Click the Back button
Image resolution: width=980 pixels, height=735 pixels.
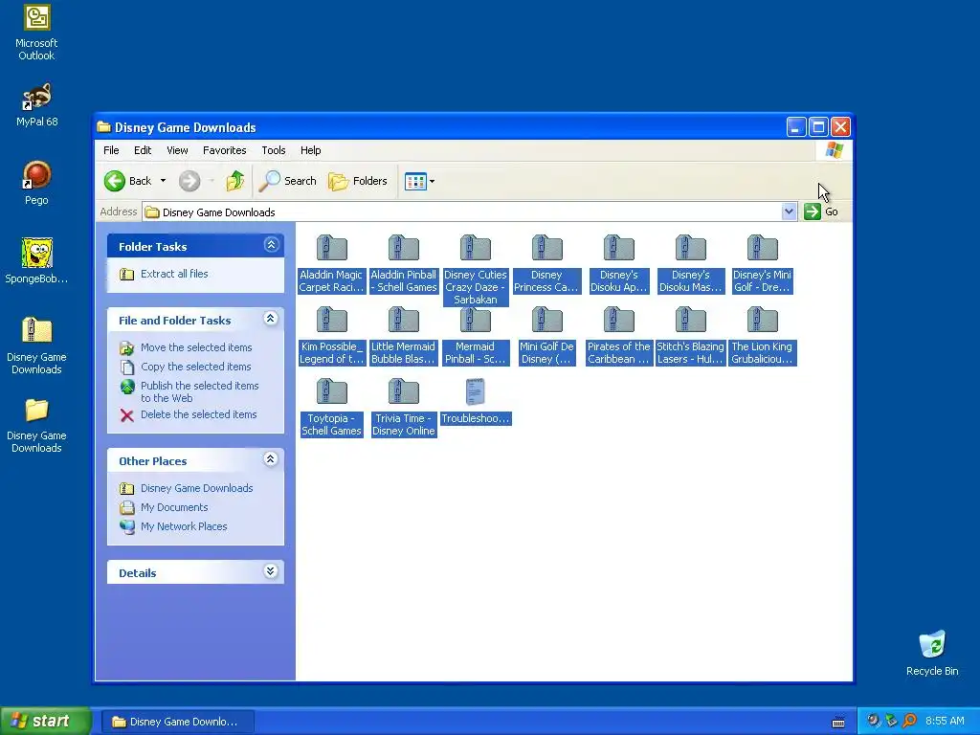127,181
